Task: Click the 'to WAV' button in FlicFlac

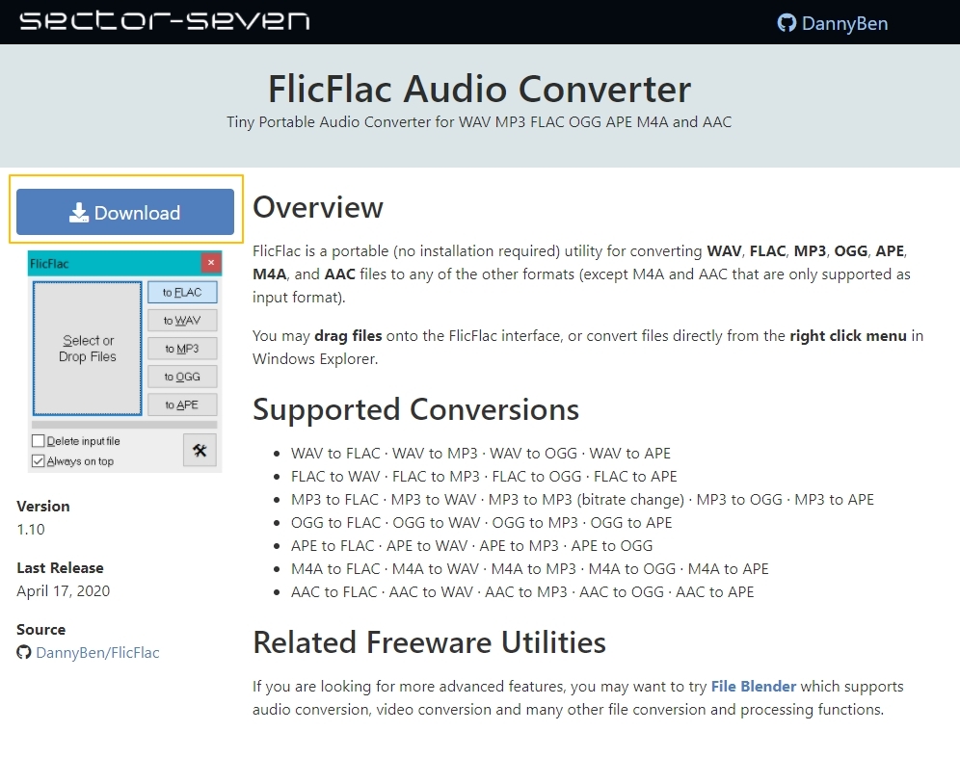Action: 182,321
